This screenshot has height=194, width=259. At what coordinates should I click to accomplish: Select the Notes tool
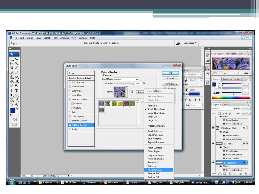[12, 100]
